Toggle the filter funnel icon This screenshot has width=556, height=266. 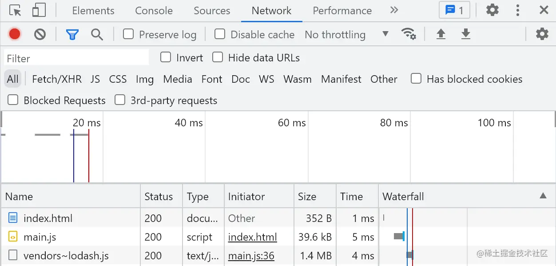pos(72,34)
